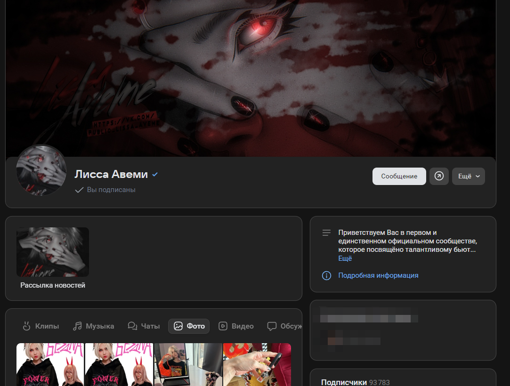Click the Рассылка новостей caption
Screen dimensions: 510x386
(x=53, y=285)
